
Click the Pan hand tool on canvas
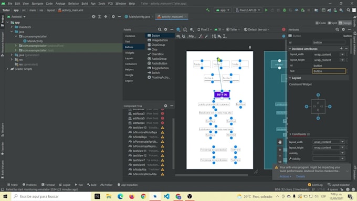(x=280, y=142)
